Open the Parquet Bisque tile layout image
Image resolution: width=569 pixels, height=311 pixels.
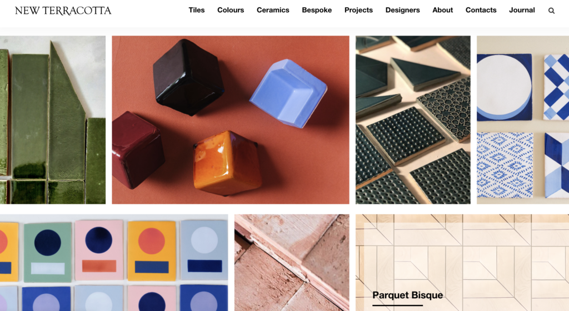coord(462,263)
